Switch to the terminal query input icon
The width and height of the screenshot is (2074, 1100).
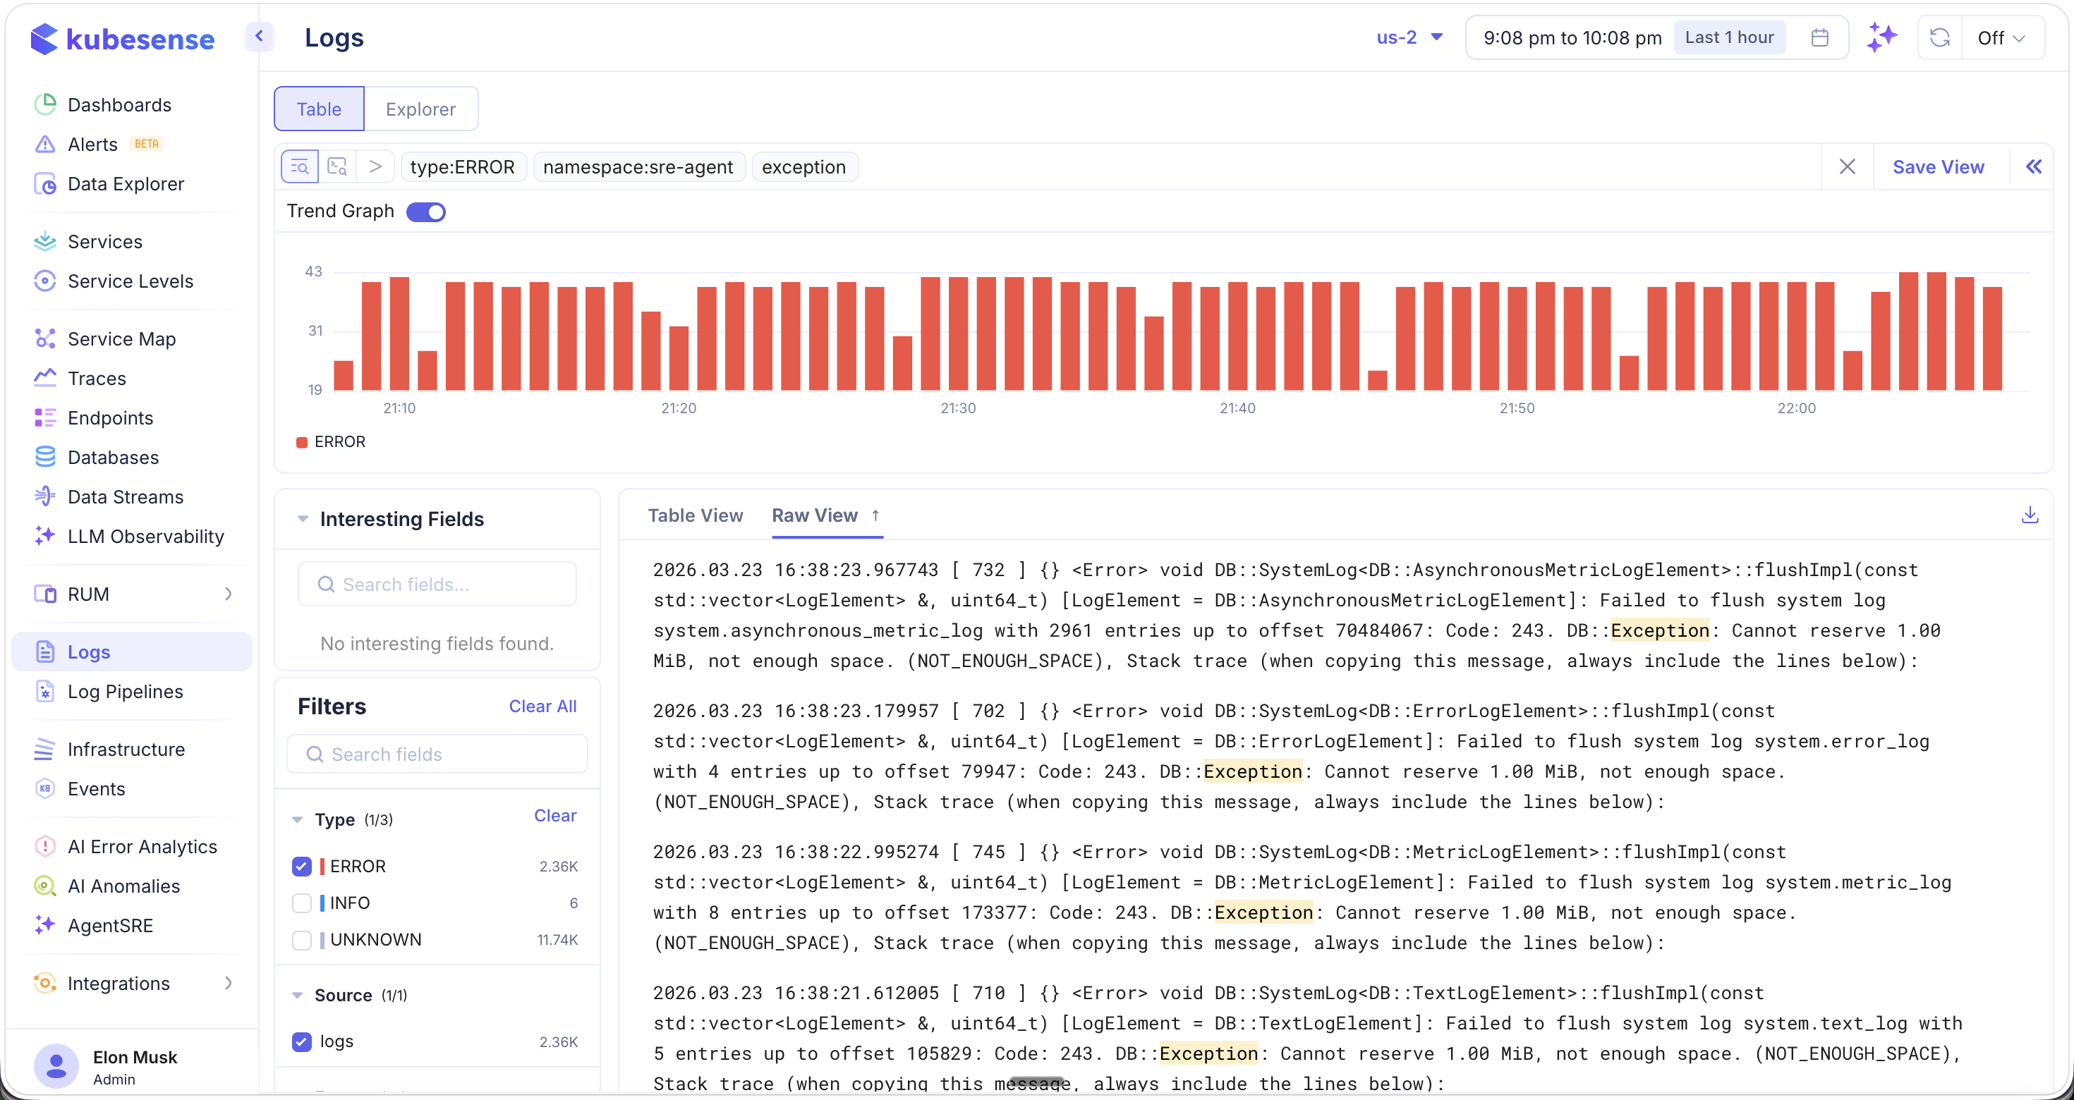[337, 166]
